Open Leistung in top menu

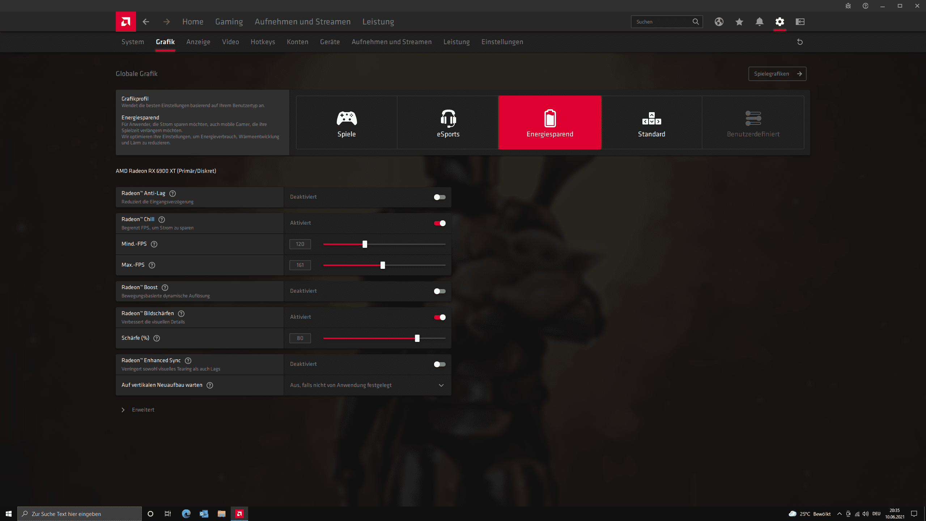(x=378, y=22)
